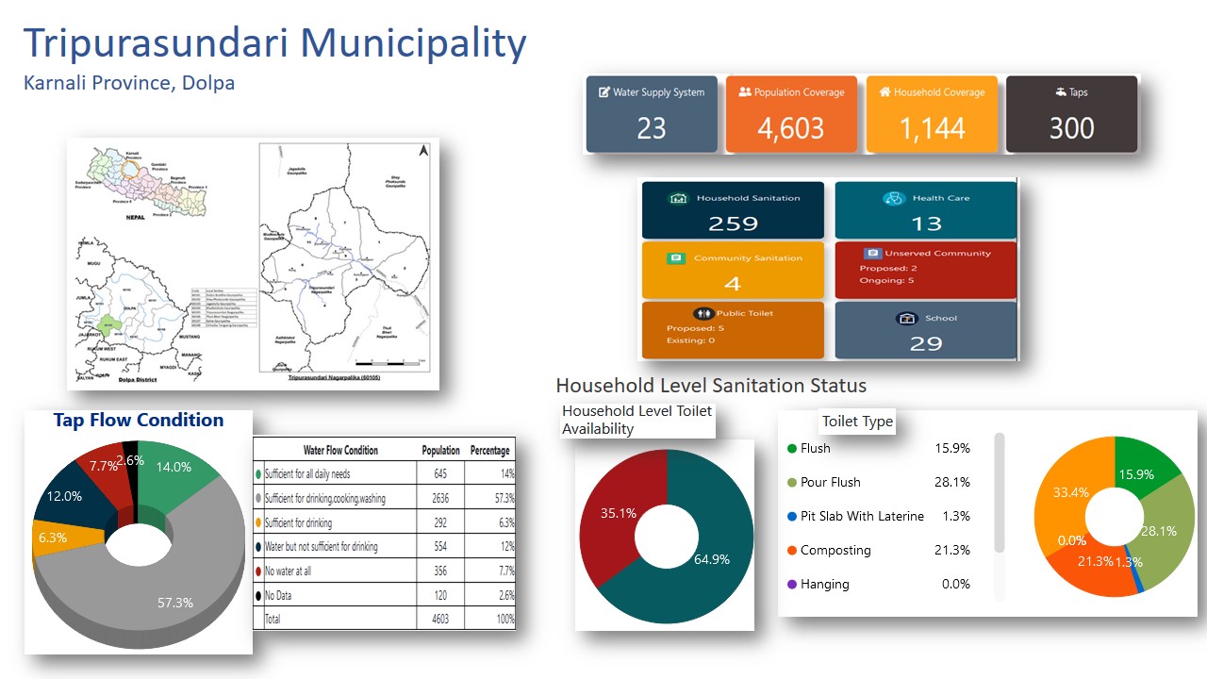
Task: Click the Unserved Community icon
Action: pyautogui.click(x=870, y=254)
